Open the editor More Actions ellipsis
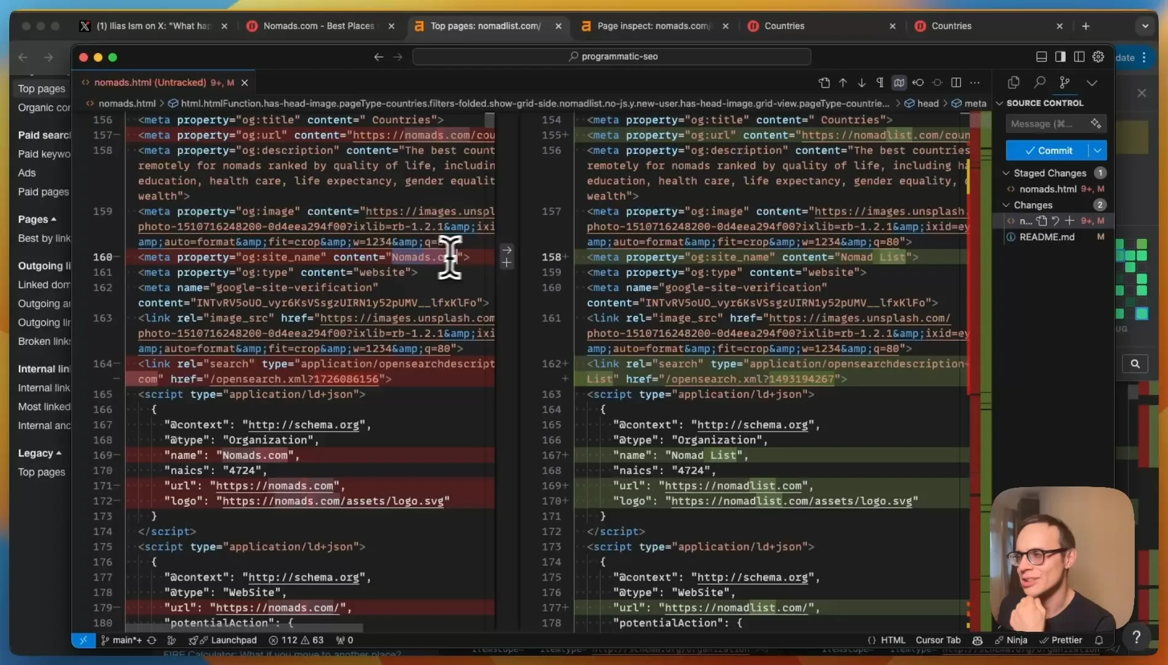Image resolution: width=1168 pixels, height=665 pixels. [x=975, y=83]
